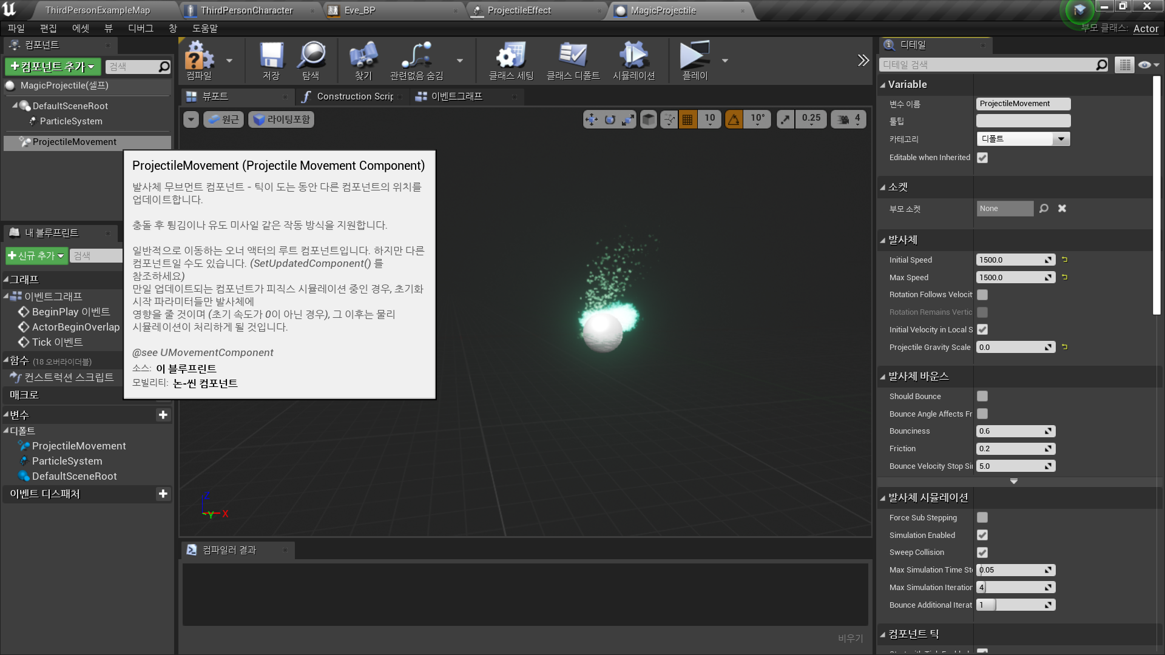The image size is (1165, 655).
Task: Click the Actor parent class link
Action: coord(1146,29)
